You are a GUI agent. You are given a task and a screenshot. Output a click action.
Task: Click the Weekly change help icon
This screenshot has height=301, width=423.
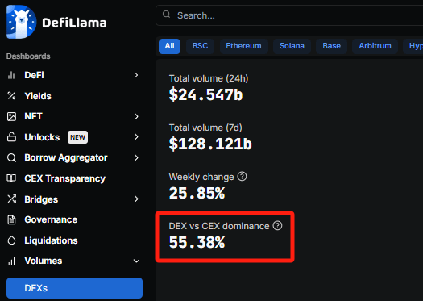point(242,177)
